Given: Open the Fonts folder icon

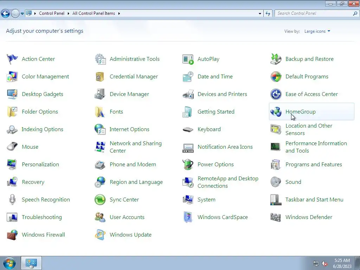Looking at the screenshot, I should click(x=100, y=112).
